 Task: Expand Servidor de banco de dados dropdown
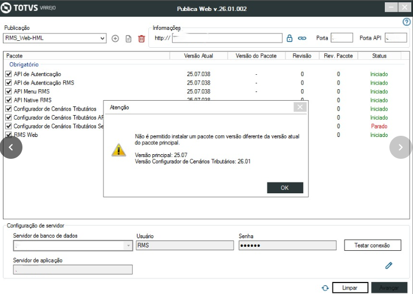pos(128,246)
